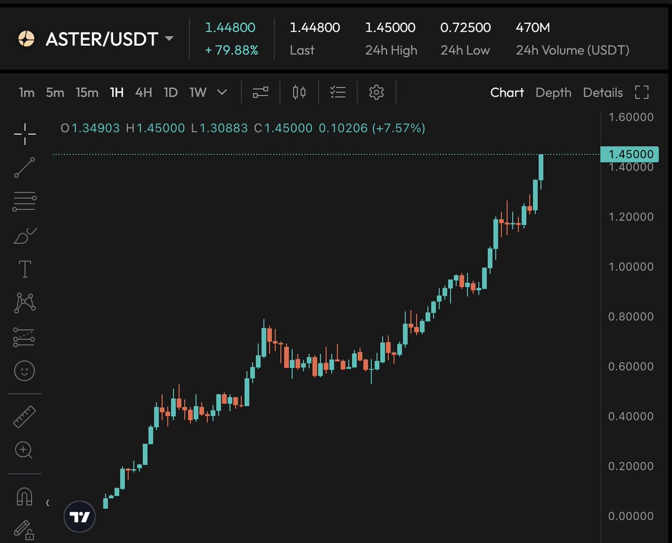The height and width of the screenshot is (543, 672).
Task: Switch to the Depth view tab
Action: (553, 92)
